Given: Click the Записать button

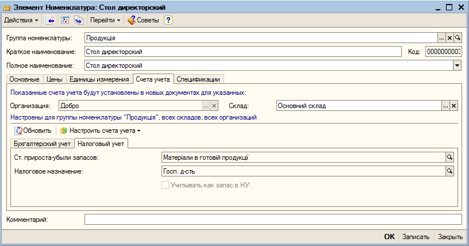Looking at the screenshot, I should pyautogui.click(x=416, y=237).
